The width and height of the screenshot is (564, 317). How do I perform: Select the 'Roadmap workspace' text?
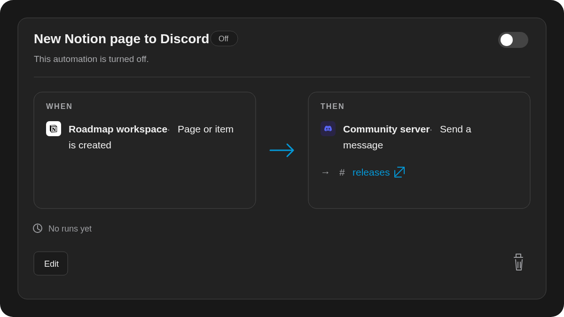point(118,129)
